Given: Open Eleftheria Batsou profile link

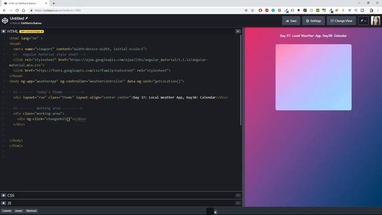Looking at the screenshot, I should (x=31, y=23).
